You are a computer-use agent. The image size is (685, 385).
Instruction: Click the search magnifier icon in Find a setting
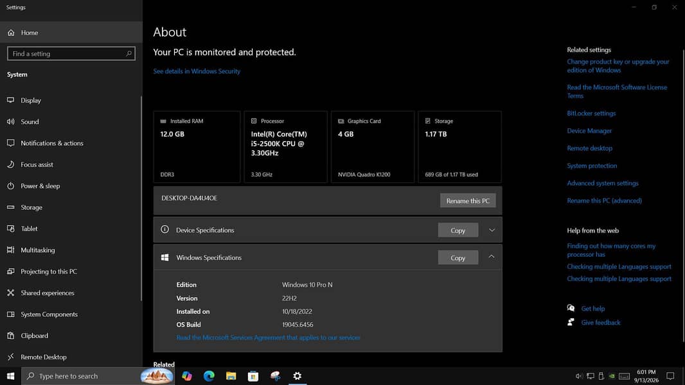tap(129, 54)
